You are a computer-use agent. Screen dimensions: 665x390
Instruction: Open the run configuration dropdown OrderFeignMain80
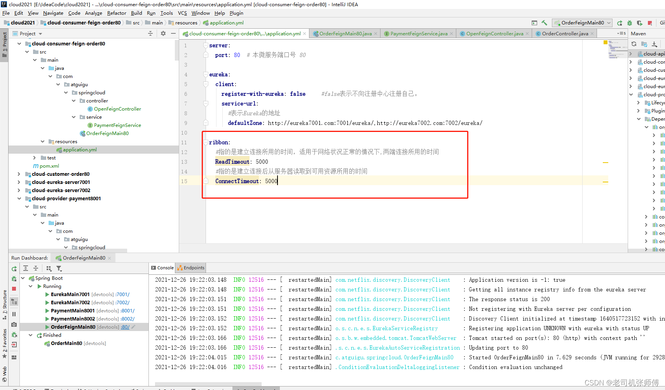coord(582,23)
